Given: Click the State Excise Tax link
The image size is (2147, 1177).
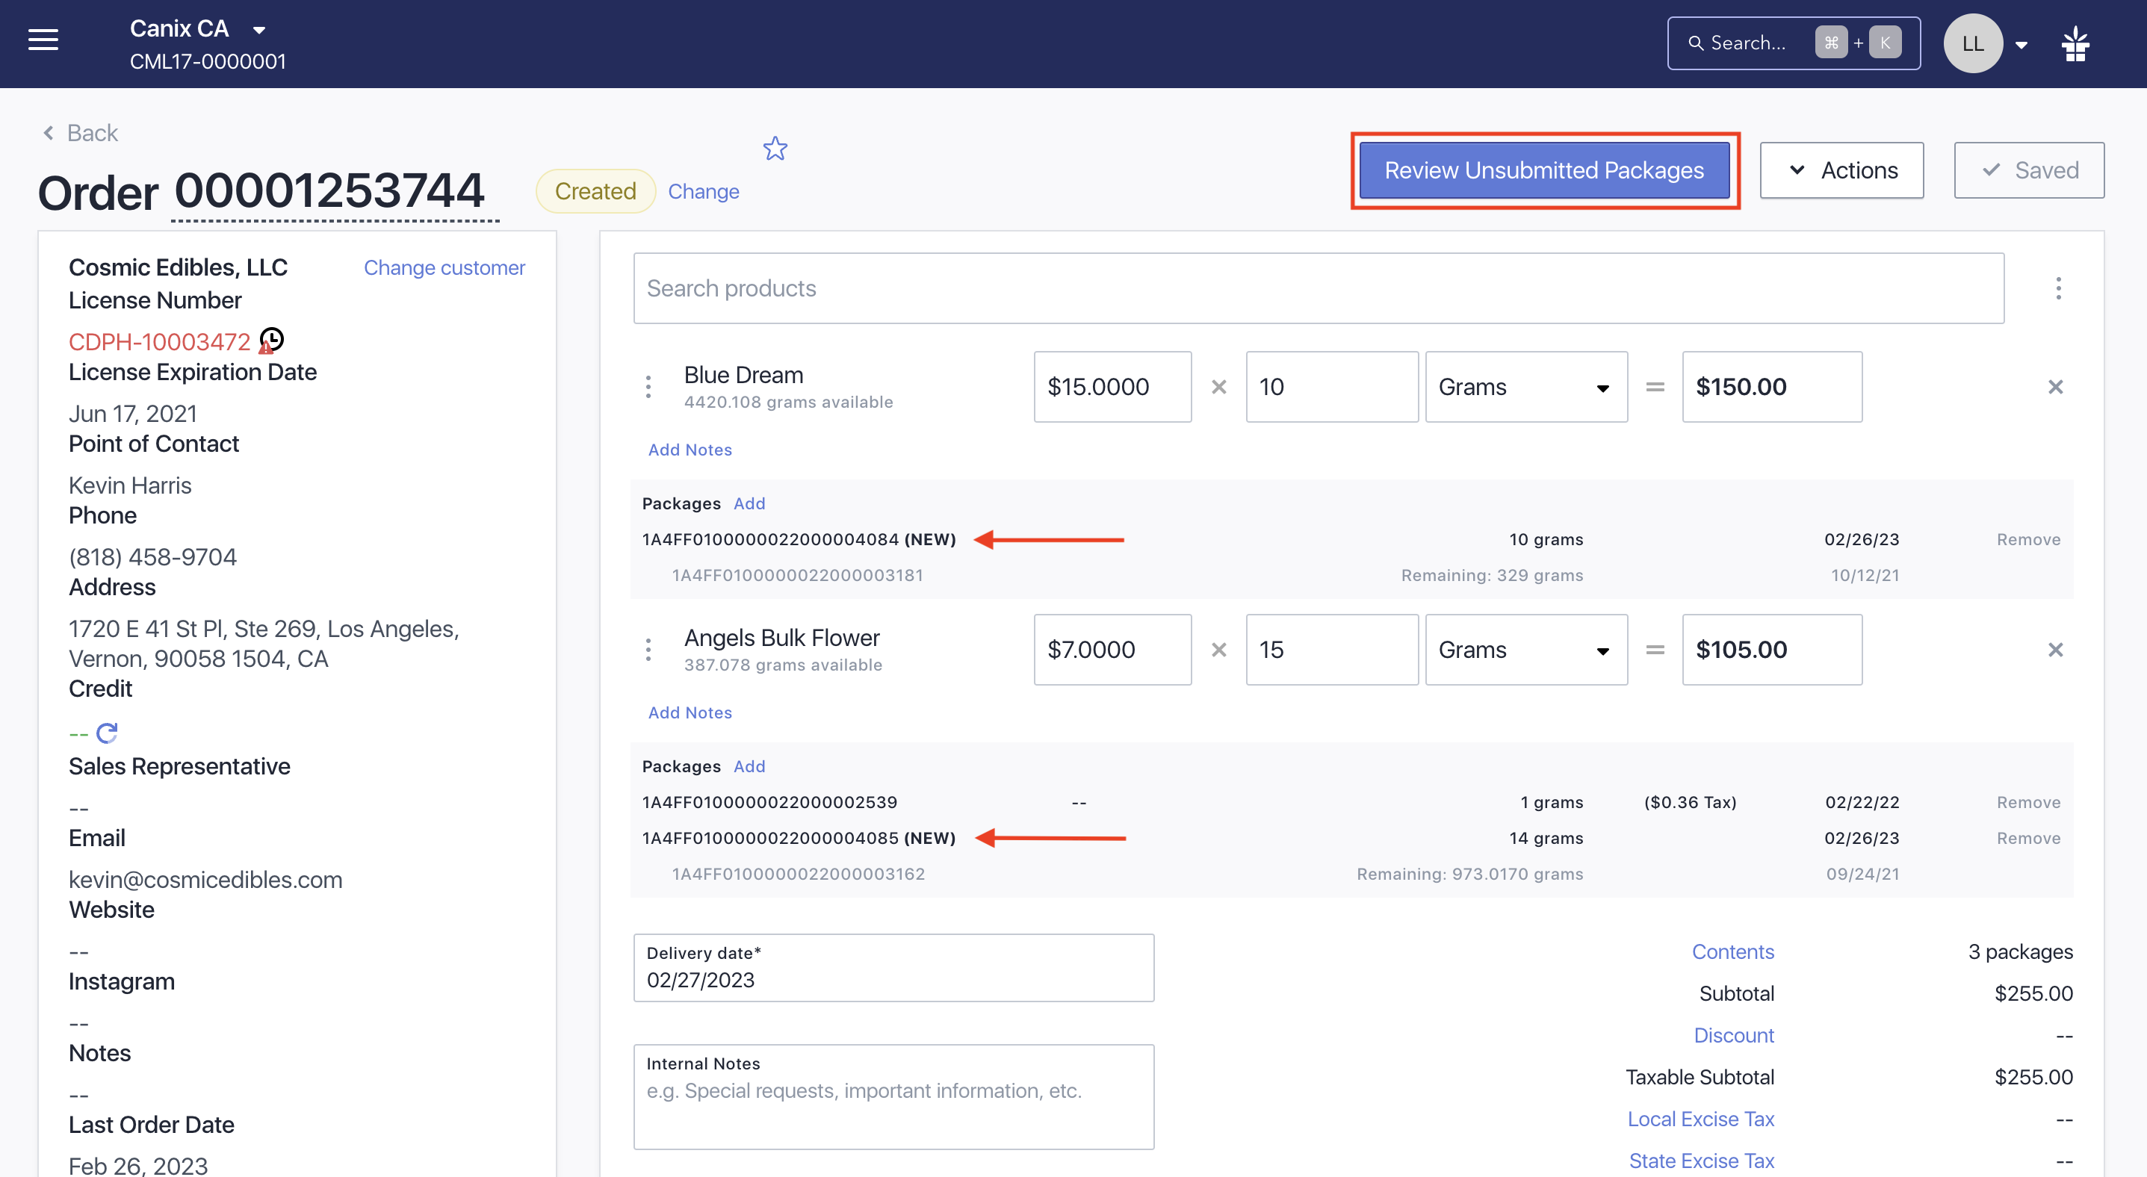Looking at the screenshot, I should point(1701,1161).
